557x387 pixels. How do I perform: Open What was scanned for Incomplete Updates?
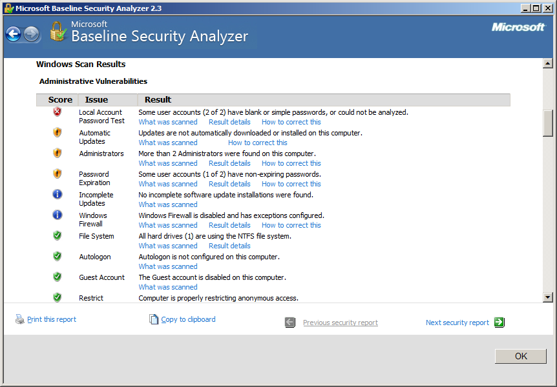pos(168,204)
